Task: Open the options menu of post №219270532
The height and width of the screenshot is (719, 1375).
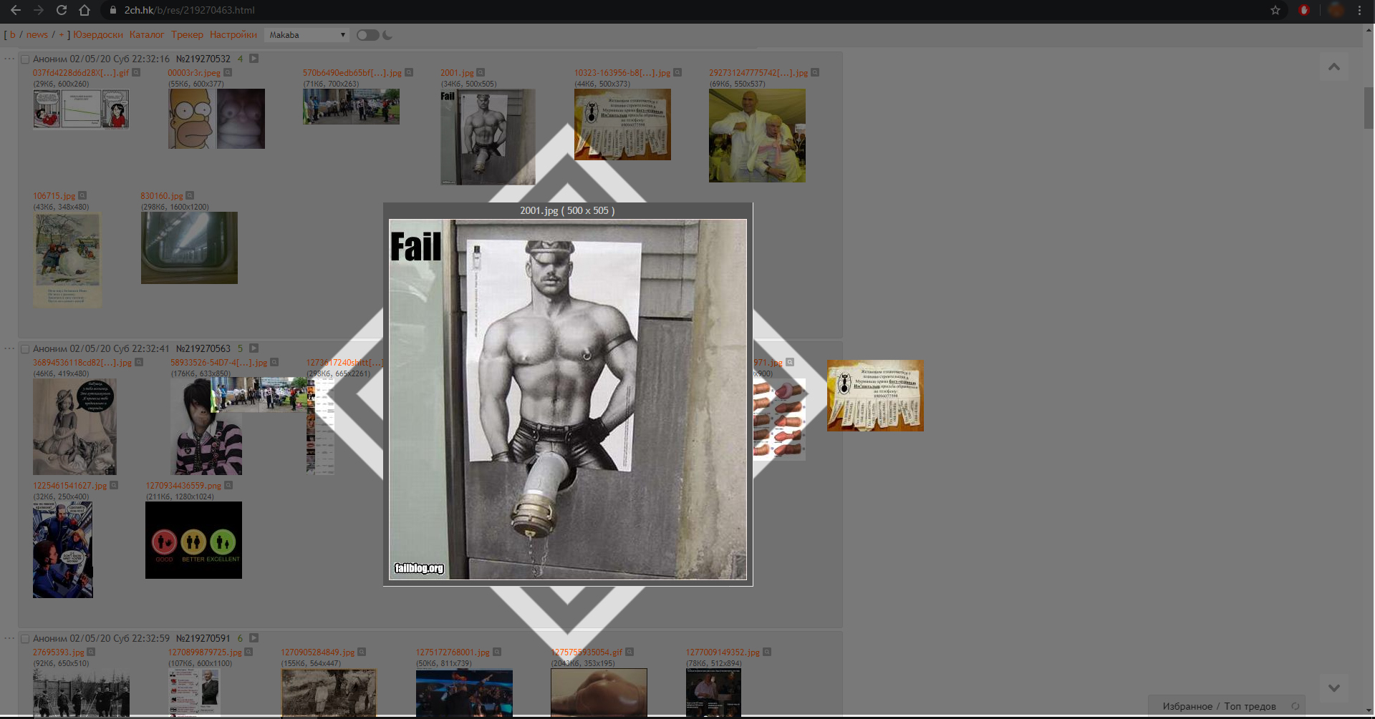Action: coord(9,59)
